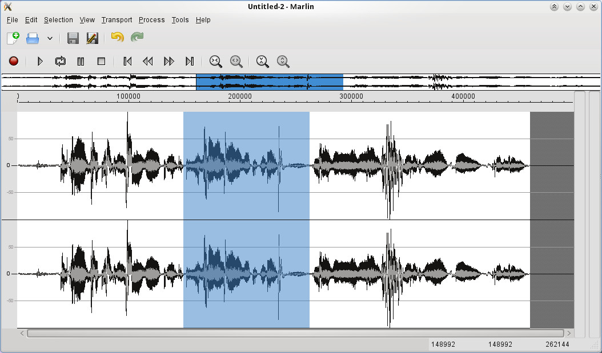Click the Save As icon with pencil
Viewport: 602px width, 353px height.
click(x=92, y=38)
